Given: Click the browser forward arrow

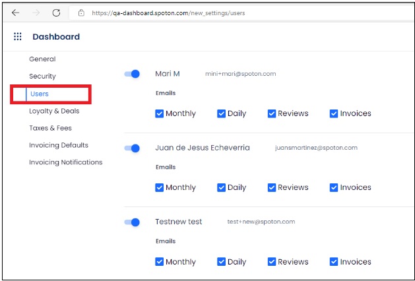Looking at the screenshot, I should click(36, 13).
